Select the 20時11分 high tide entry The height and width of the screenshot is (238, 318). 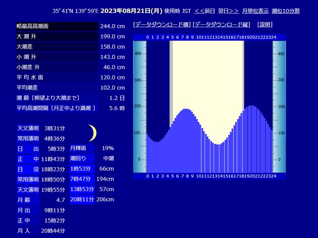pyautogui.click(x=82, y=199)
